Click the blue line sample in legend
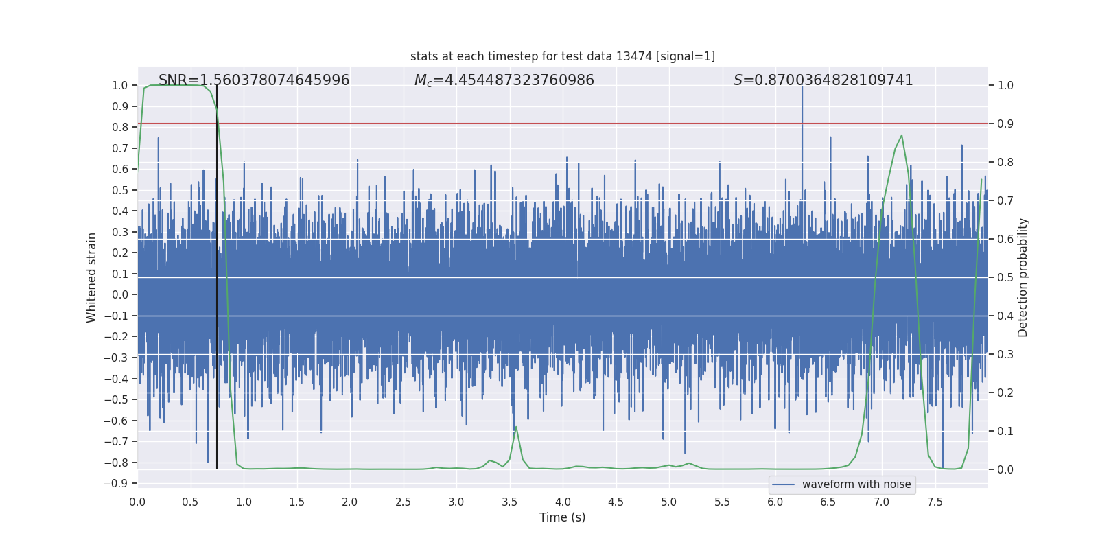Viewport: 1098px width, 549px height. pos(783,484)
